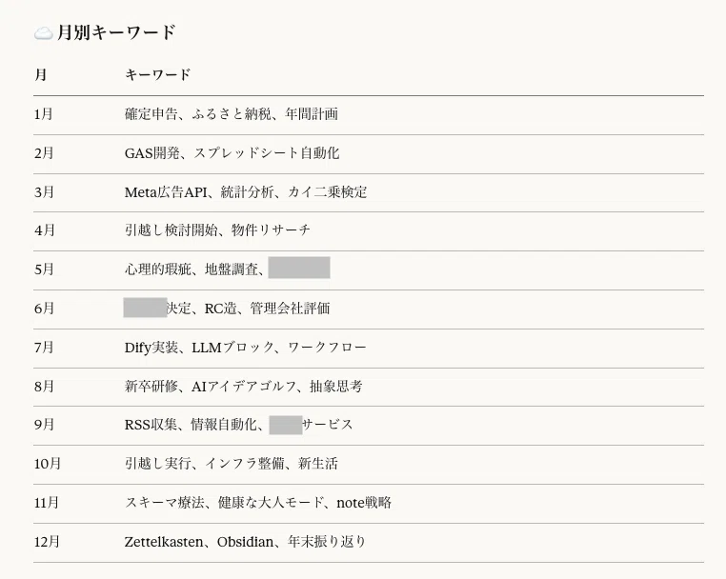The width and height of the screenshot is (726, 579).
Task: Select the RSS収集 text in September row
Action: coord(151,425)
